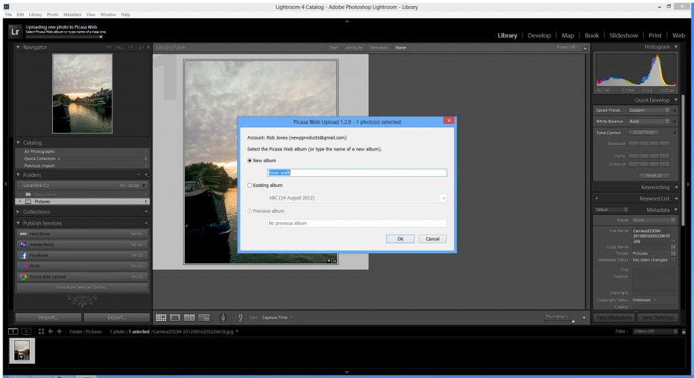Click the Painter spray can tool
The height and width of the screenshot is (378, 694).
point(224,317)
